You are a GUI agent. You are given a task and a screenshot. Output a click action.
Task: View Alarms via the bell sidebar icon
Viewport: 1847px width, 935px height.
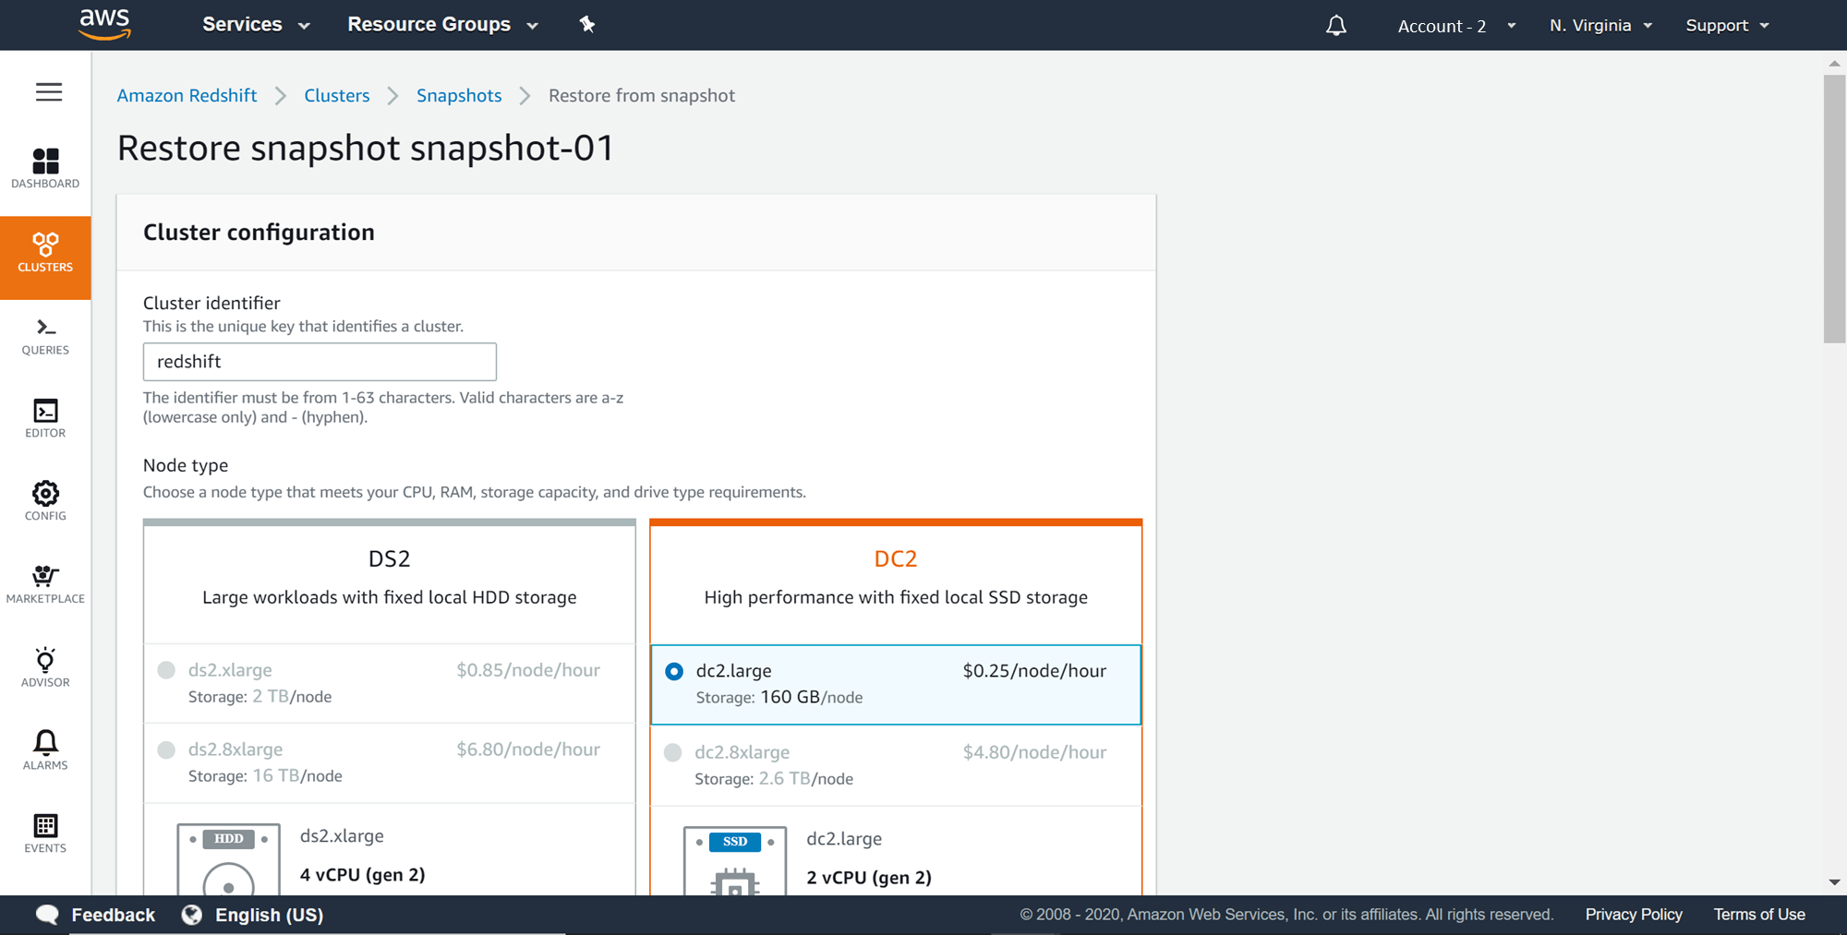[45, 749]
